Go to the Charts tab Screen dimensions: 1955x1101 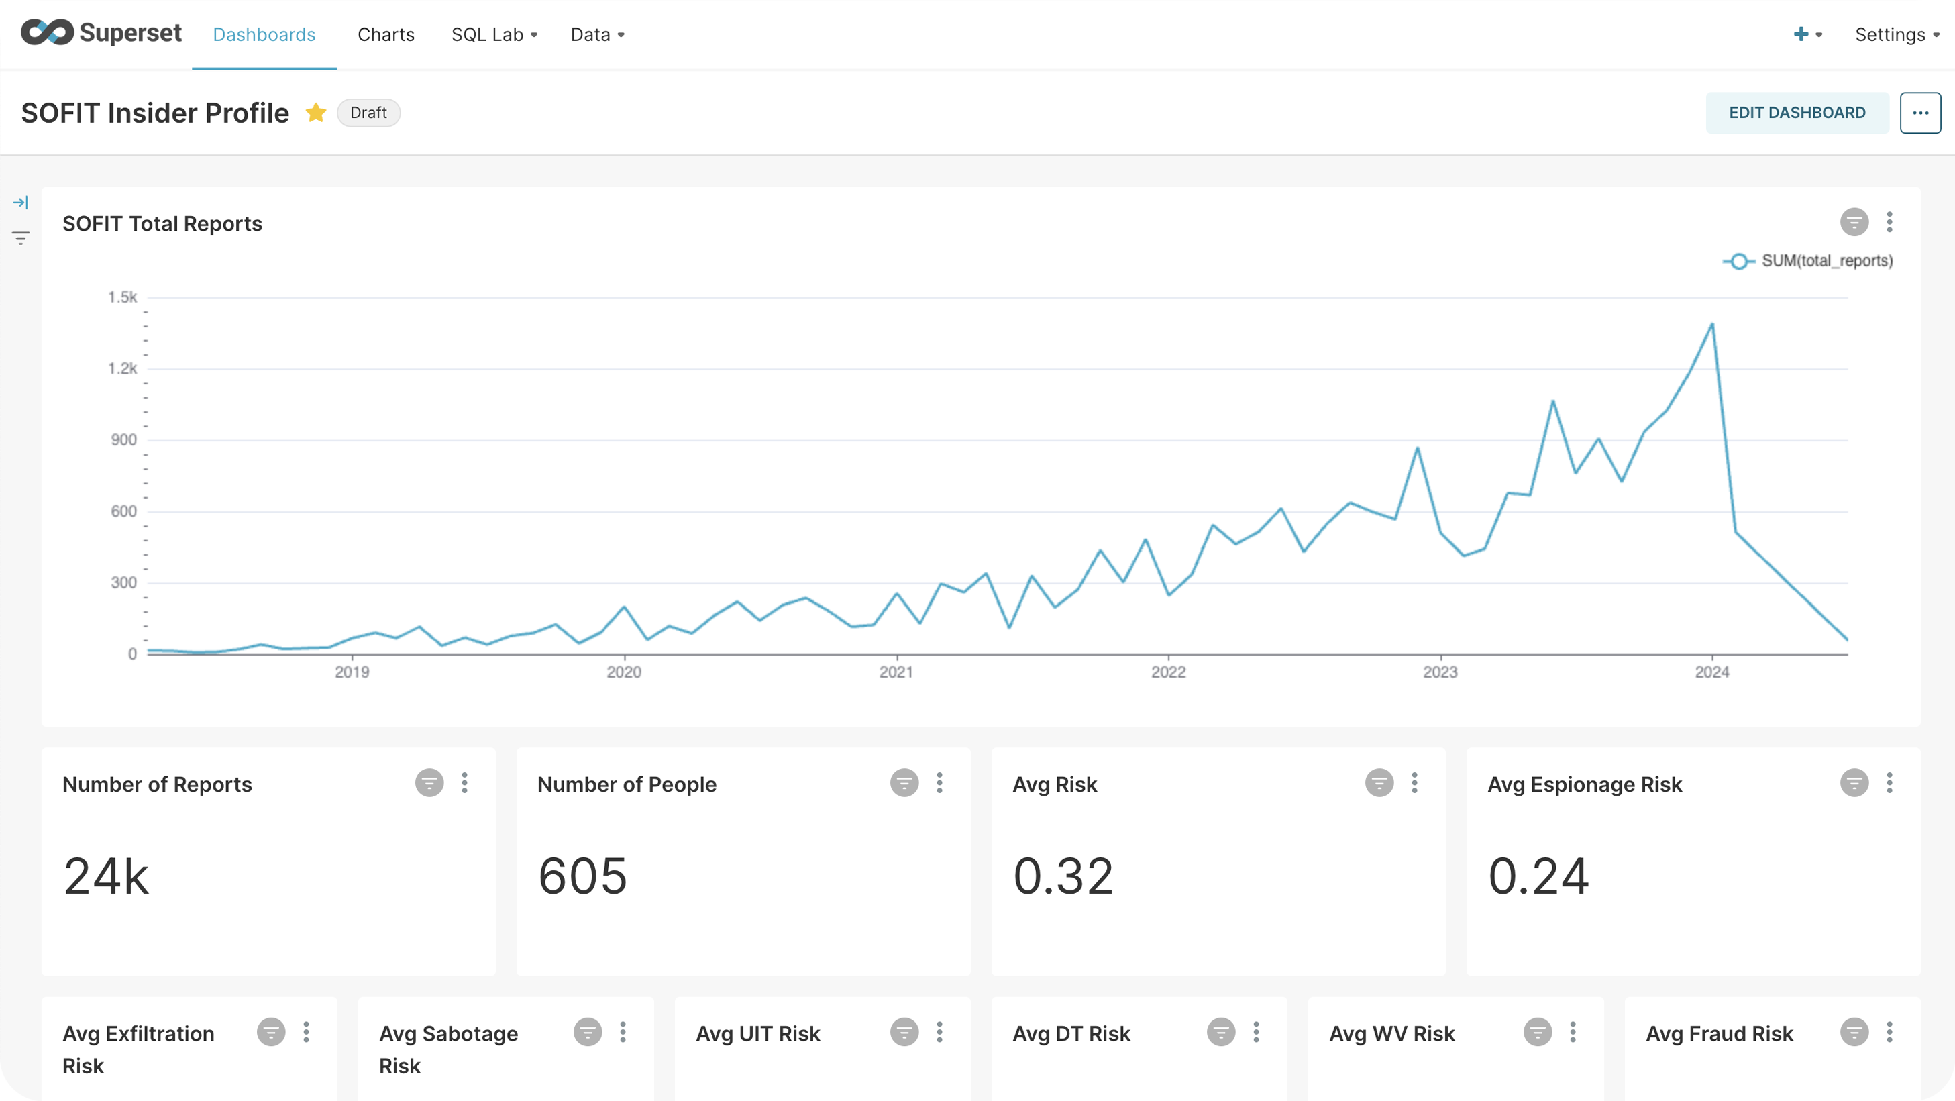pos(386,34)
